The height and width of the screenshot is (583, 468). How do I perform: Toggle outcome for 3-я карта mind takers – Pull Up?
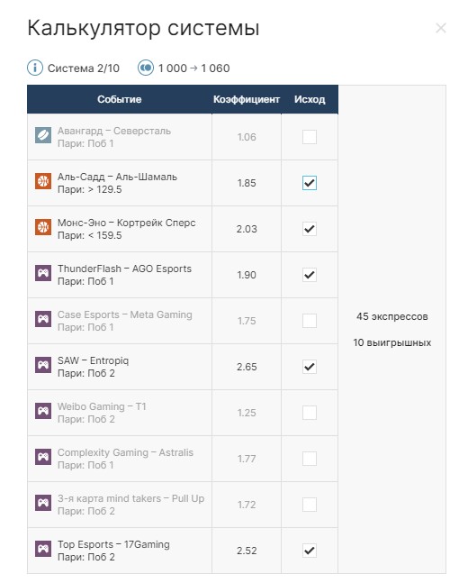tap(310, 505)
